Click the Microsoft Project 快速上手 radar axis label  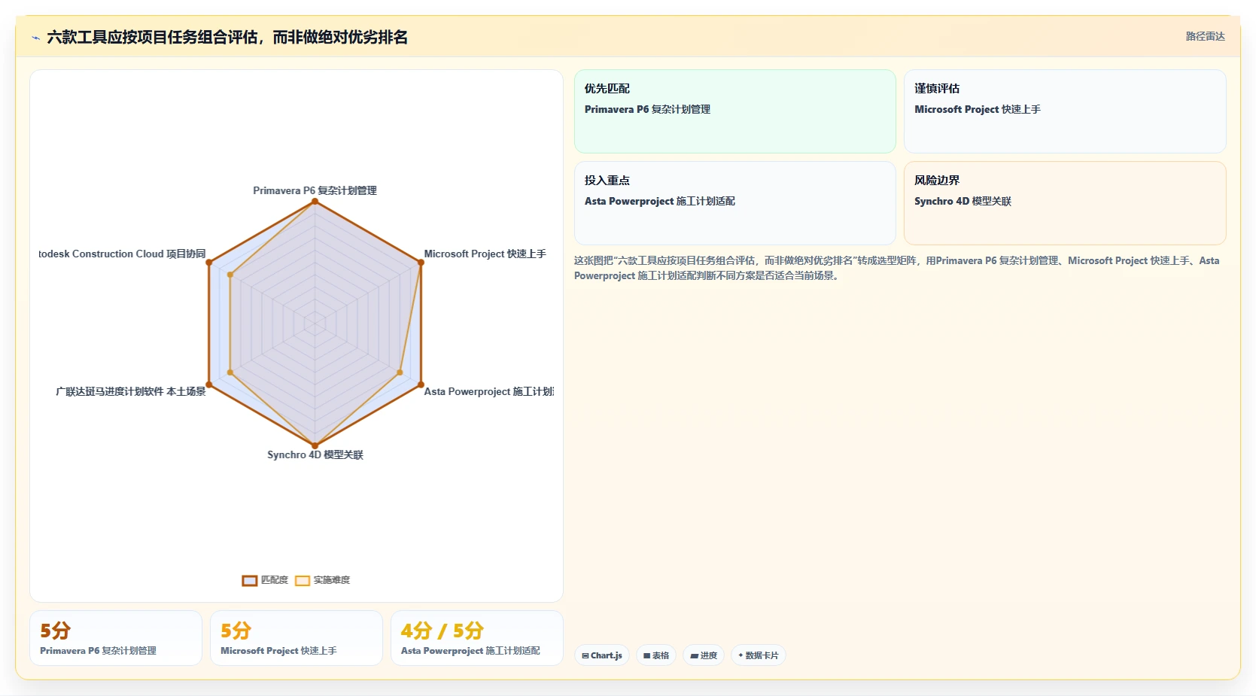[485, 254]
